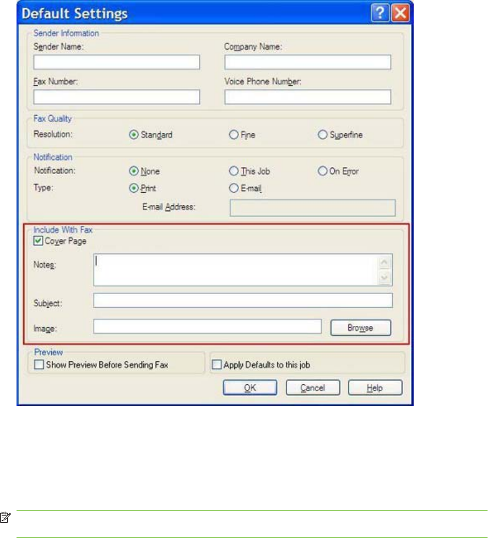Click the title bar question mark help icon
Image resolution: width=488 pixels, height=538 pixels.
point(380,13)
